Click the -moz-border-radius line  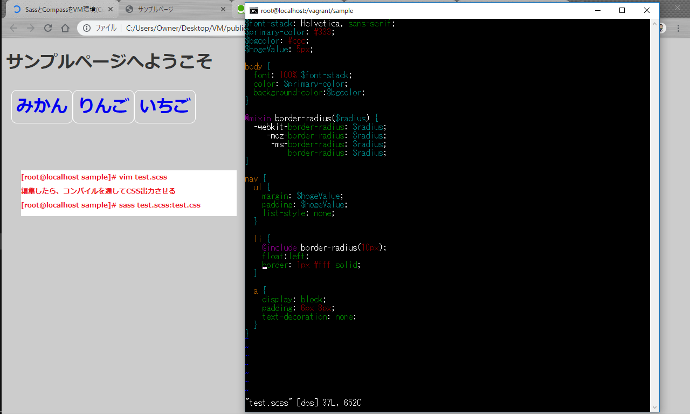click(x=327, y=136)
